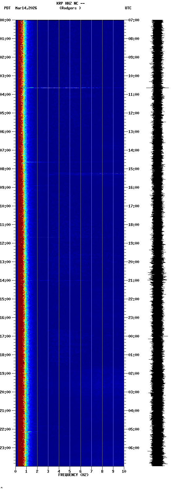The image size is (171, 491).
Task: Click the 17:00 UTC time label
Action: coord(134,206)
